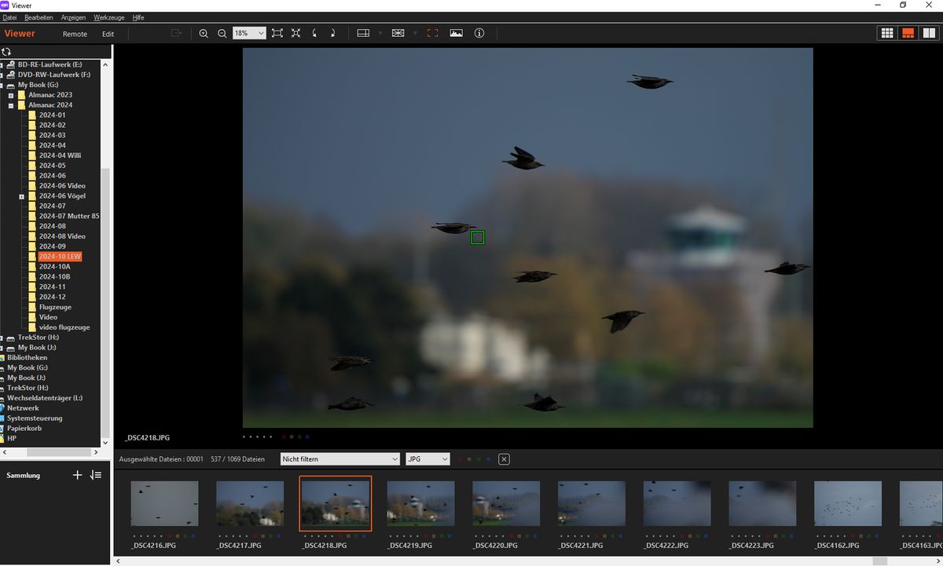
Task: Clear the JPG filter with the X button
Action: tap(504, 459)
